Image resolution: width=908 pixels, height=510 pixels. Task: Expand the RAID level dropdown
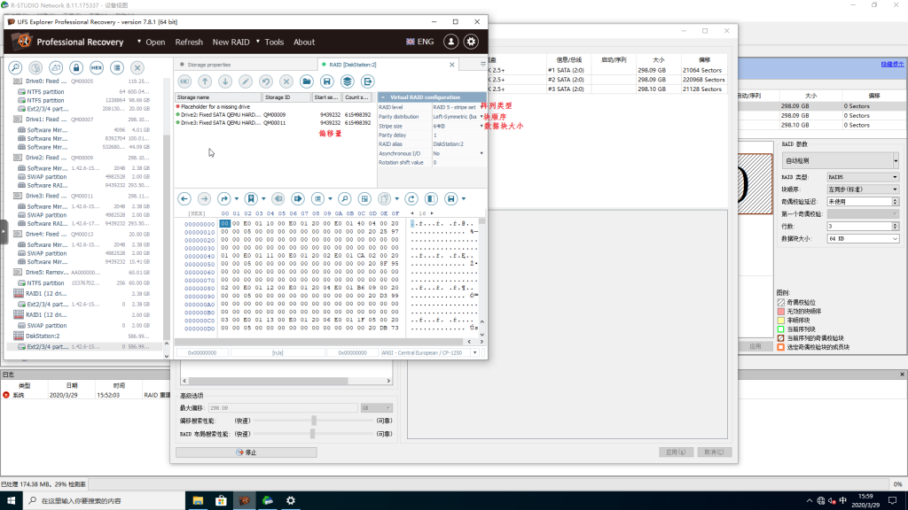pos(481,107)
